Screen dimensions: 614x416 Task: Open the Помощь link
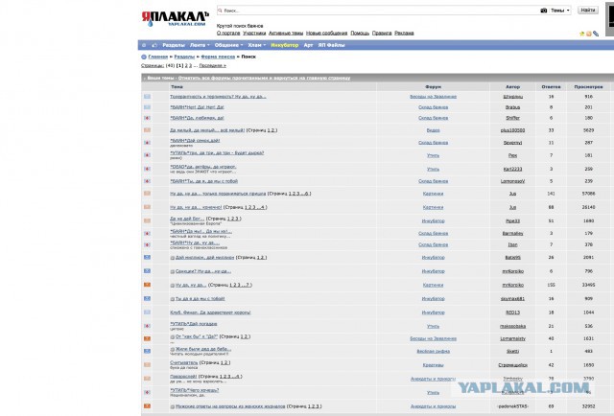tap(360, 33)
